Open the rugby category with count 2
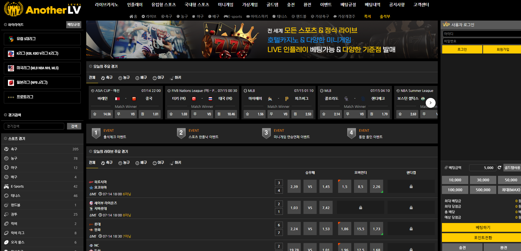The width and height of the screenshot is (521, 251). pyautogui.click(x=42, y=224)
